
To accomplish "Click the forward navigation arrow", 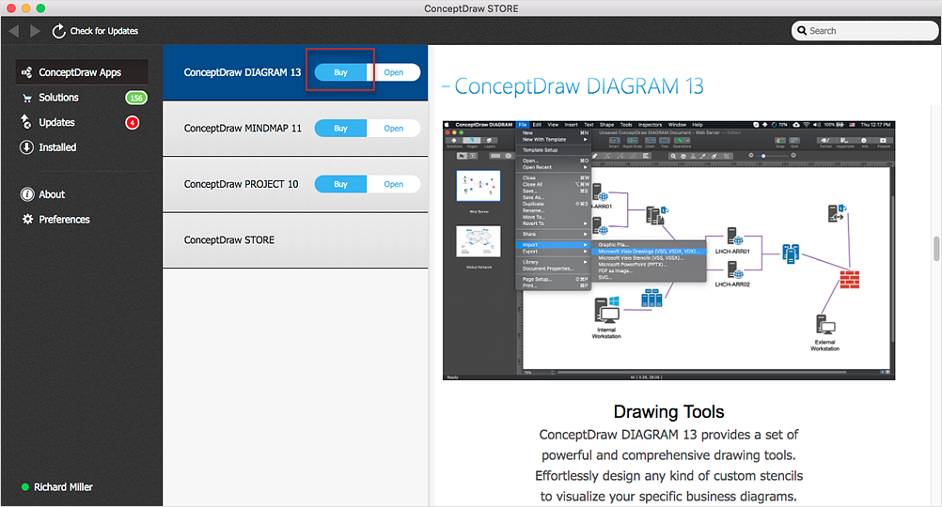I will [x=35, y=31].
